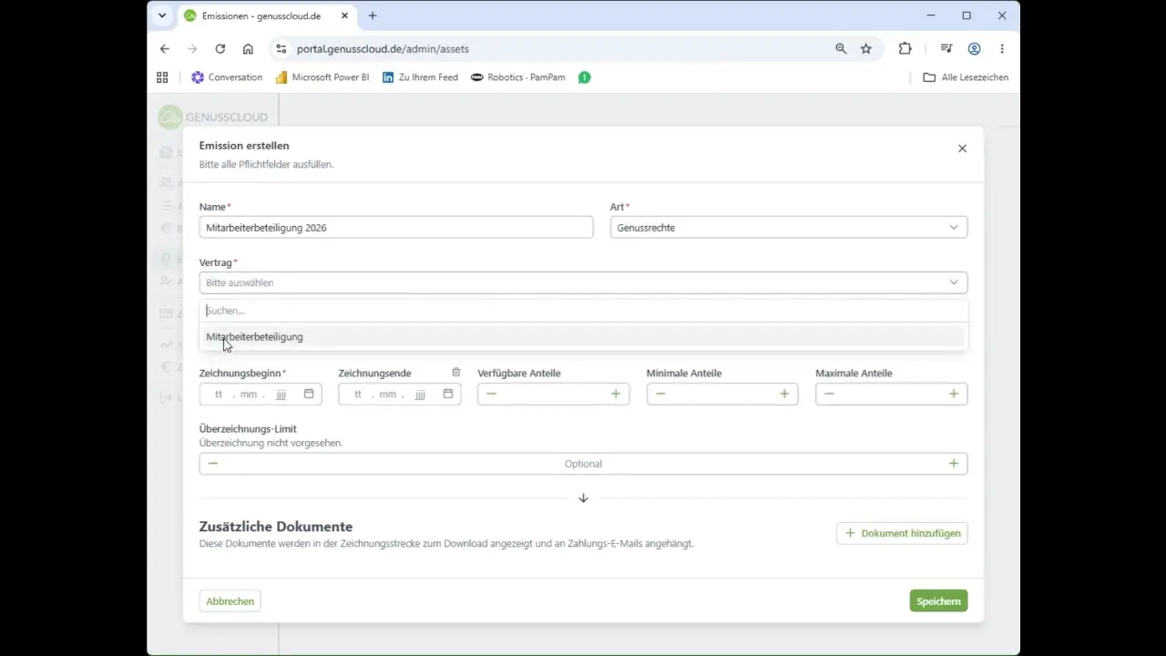
Task: Select Mitarbeiterbeteiligung from Vertrag list
Action: [x=582, y=337]
